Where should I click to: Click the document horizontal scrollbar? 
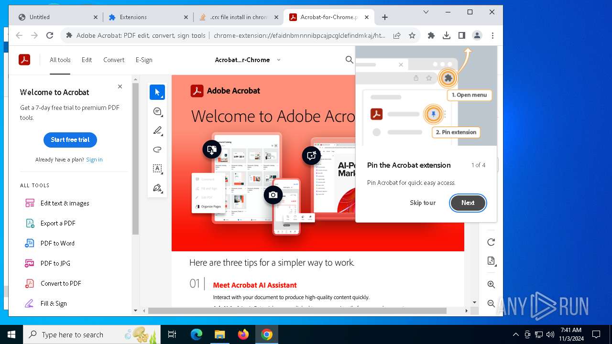(297, 311)
